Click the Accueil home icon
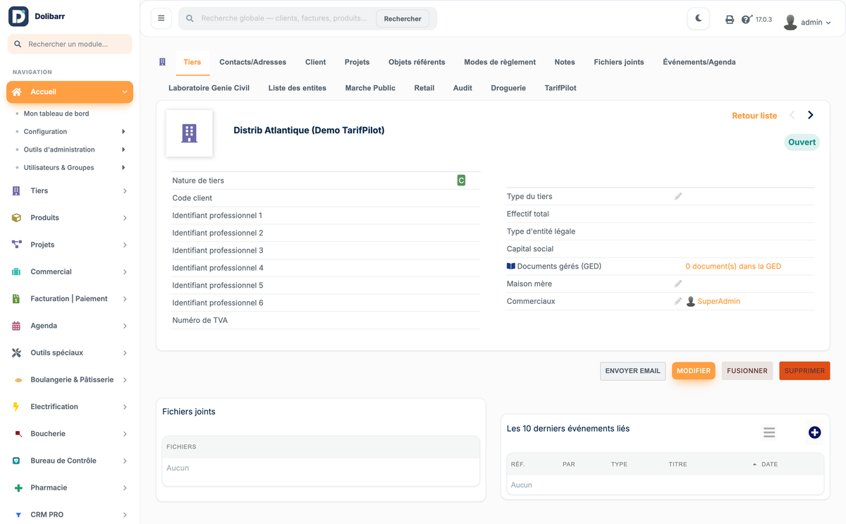The height and width of the screenshot is (524, 846). [x=17, y=92]
